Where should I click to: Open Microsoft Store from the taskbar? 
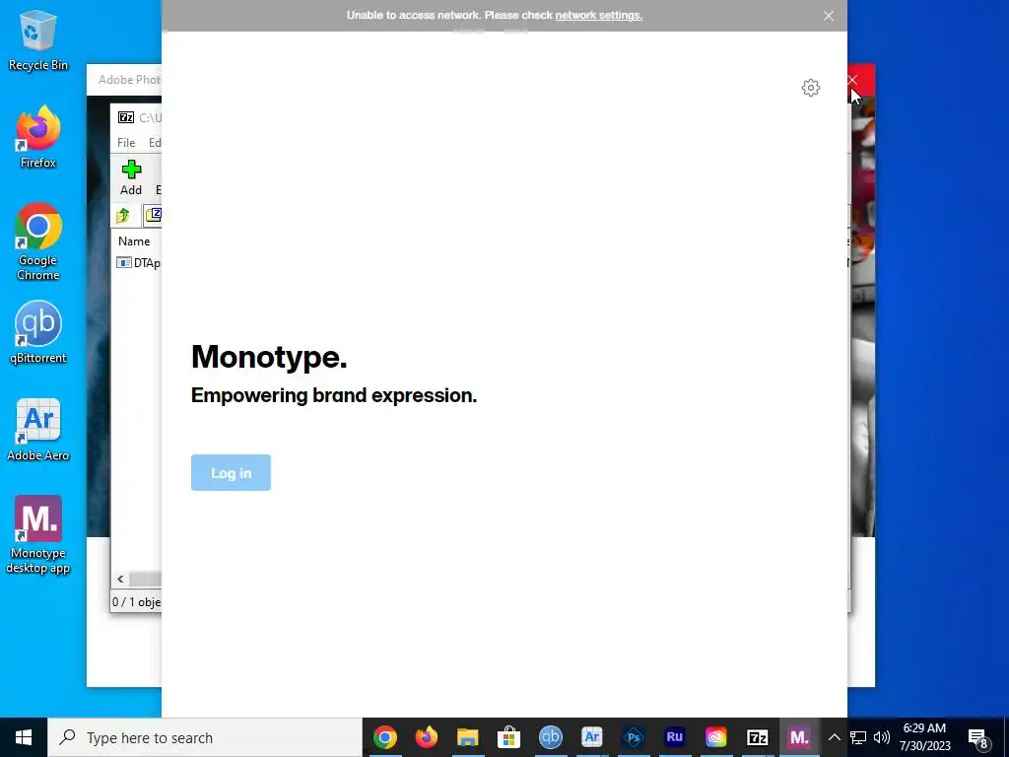coord(508,737)
